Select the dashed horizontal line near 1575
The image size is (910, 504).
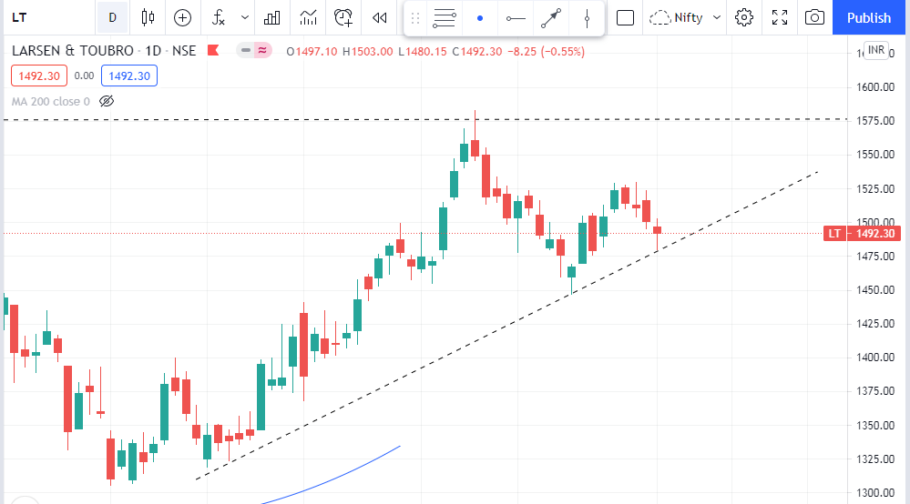(425, 119)
